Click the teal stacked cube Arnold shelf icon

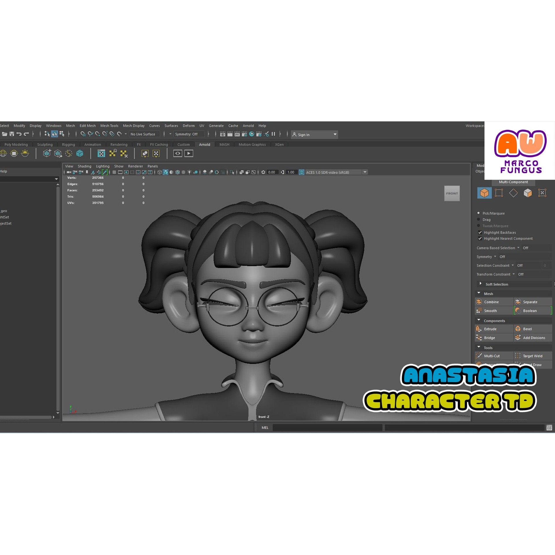pos(80,153)
